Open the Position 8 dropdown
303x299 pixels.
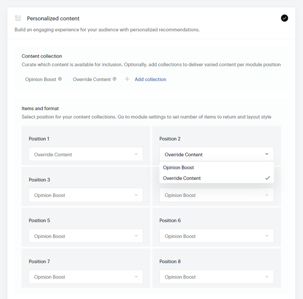coord(216,277)
